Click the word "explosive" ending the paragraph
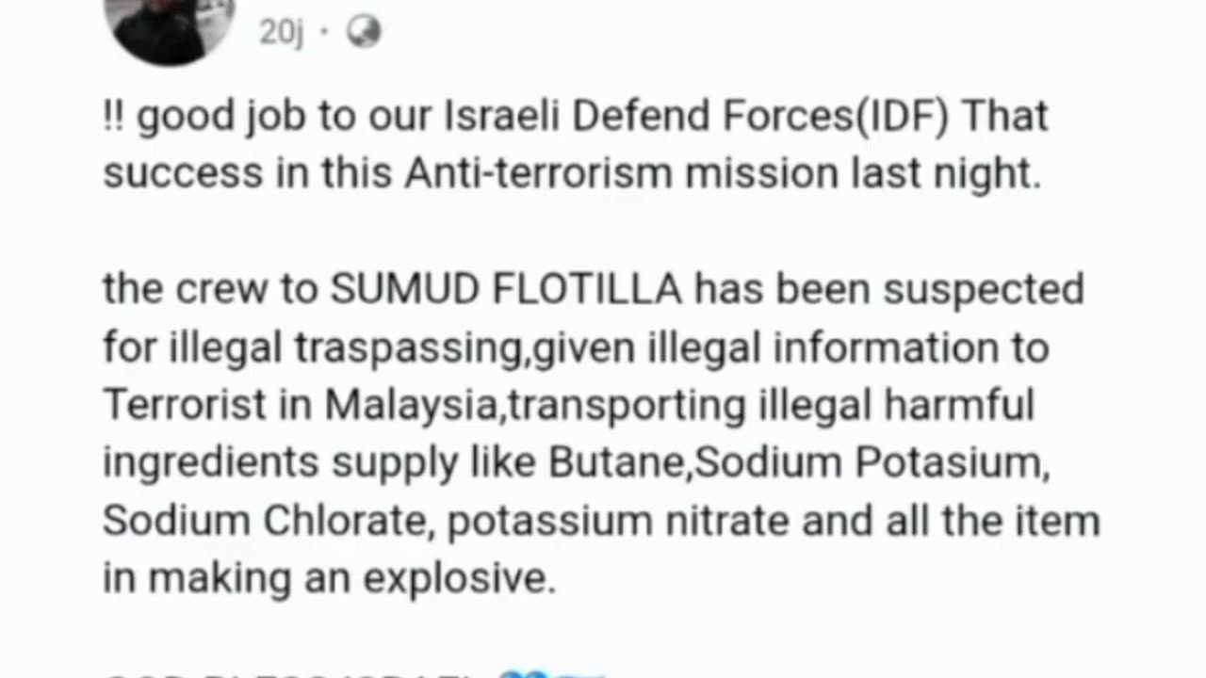Screen dimensions: 1206x678 coord(459,579)
